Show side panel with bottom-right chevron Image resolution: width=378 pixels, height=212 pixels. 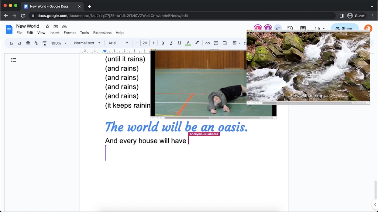pyautogui.click(x=375, y=204)
